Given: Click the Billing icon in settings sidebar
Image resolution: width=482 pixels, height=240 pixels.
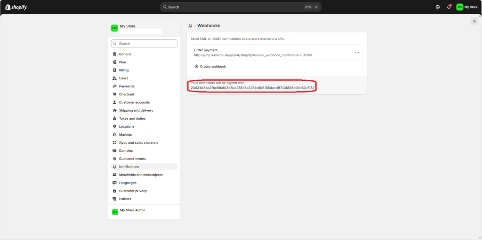Looking at the screenshot, I should tap(114, 70).
